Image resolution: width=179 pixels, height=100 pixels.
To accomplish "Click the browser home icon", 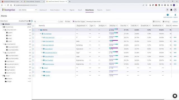I will [11, 5].
